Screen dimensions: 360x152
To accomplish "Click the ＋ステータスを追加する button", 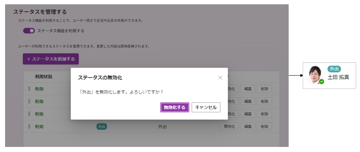I will pyautogui.click(x=51, y=59).
